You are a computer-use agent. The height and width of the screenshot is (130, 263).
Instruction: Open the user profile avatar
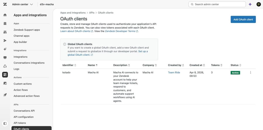point(259,4)
